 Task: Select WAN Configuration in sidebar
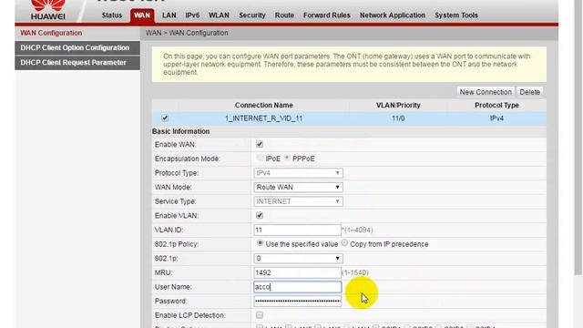click(77, 33)
